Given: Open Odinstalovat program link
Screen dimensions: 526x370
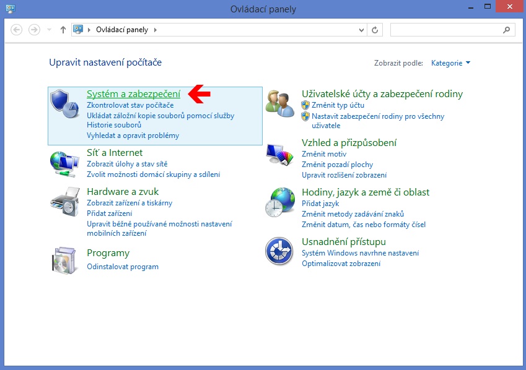Looking at the screenshot, I should 123,267.
